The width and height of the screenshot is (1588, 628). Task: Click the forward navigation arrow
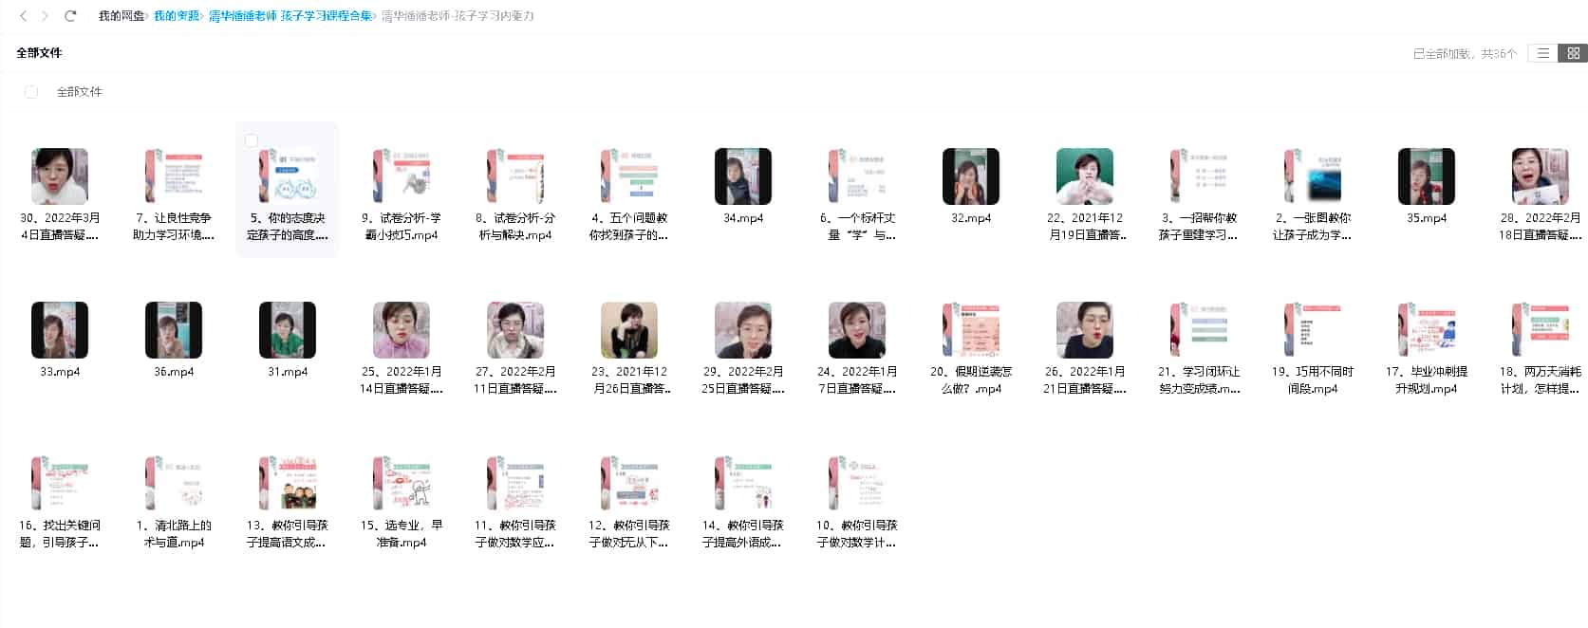click(x=45, y=16)
